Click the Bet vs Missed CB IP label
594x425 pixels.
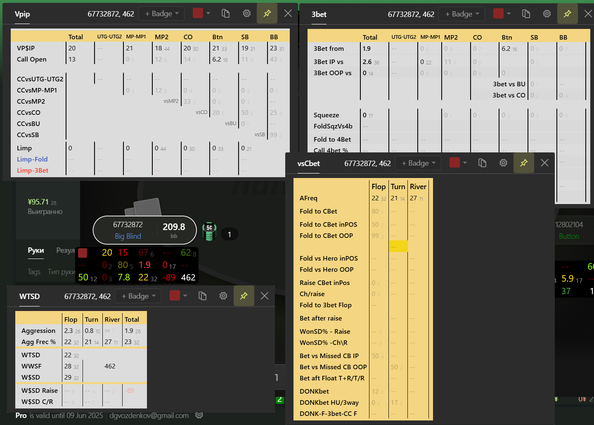(x=329, y=356)
